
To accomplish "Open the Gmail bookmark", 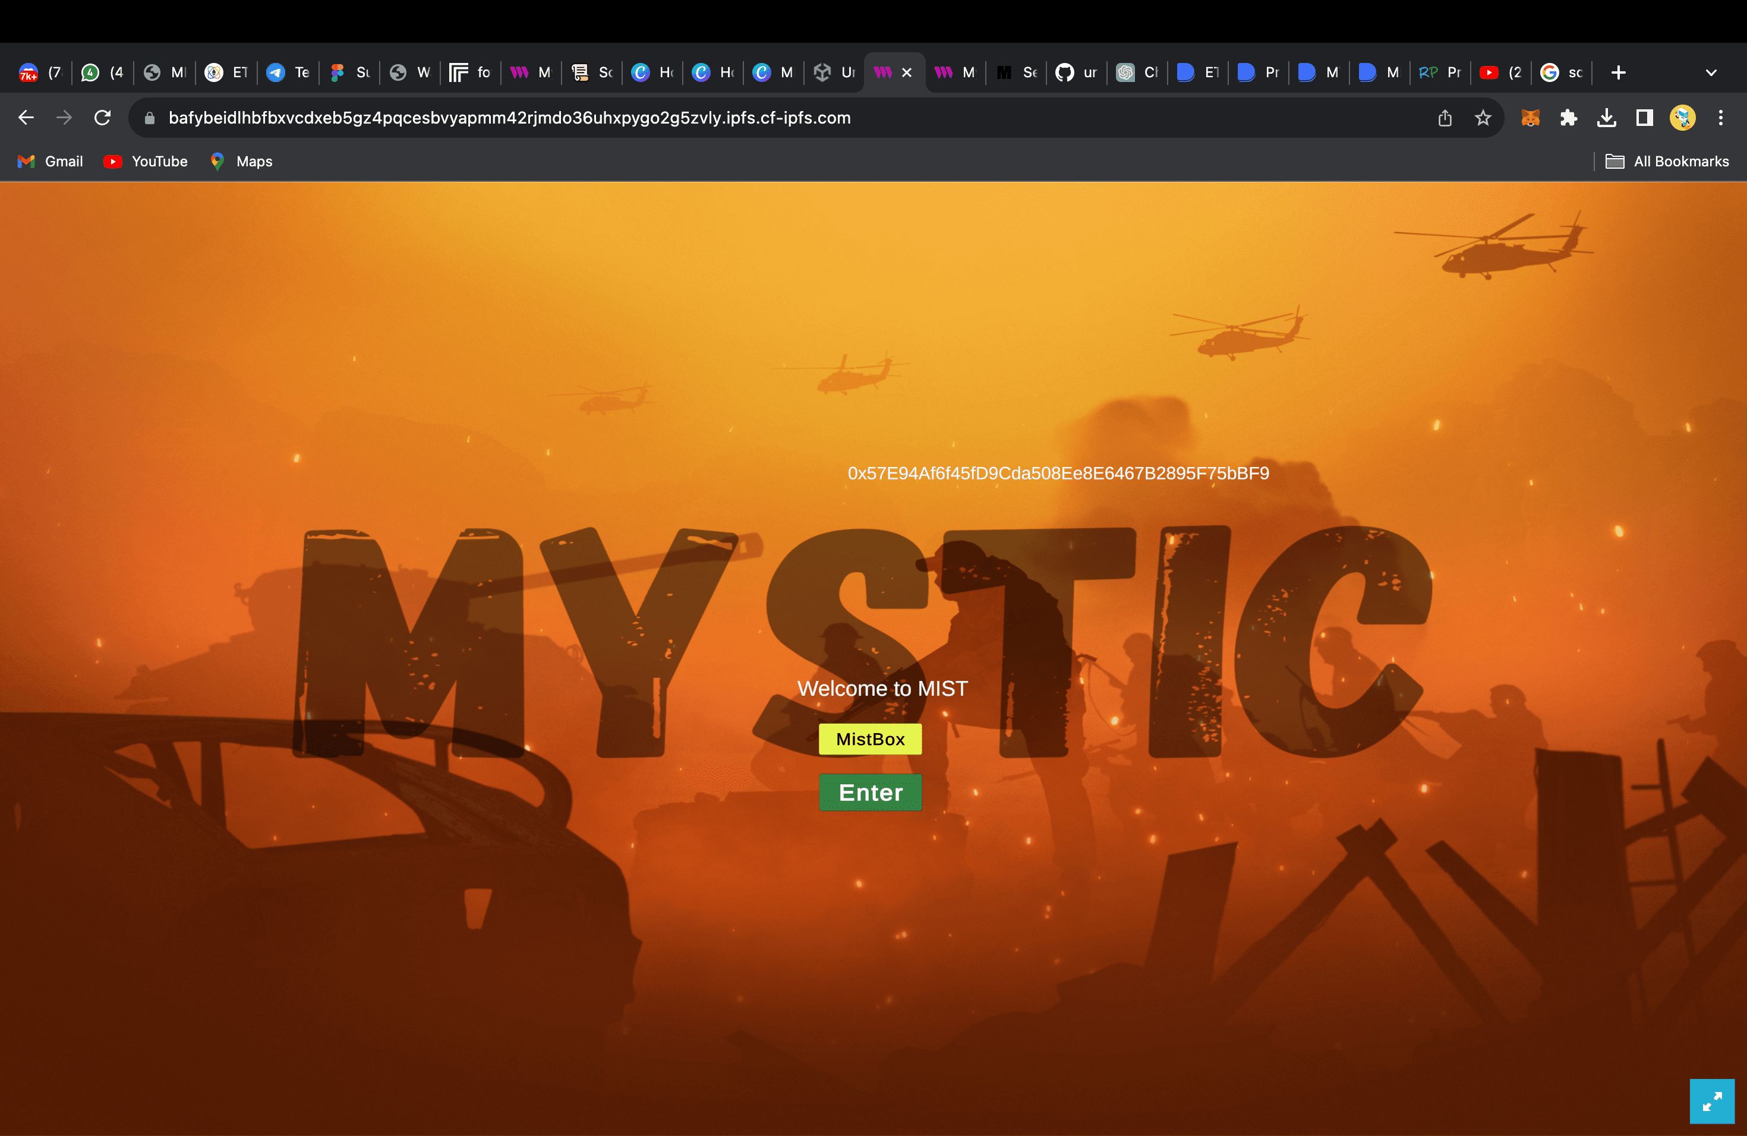I will point(50,162).
